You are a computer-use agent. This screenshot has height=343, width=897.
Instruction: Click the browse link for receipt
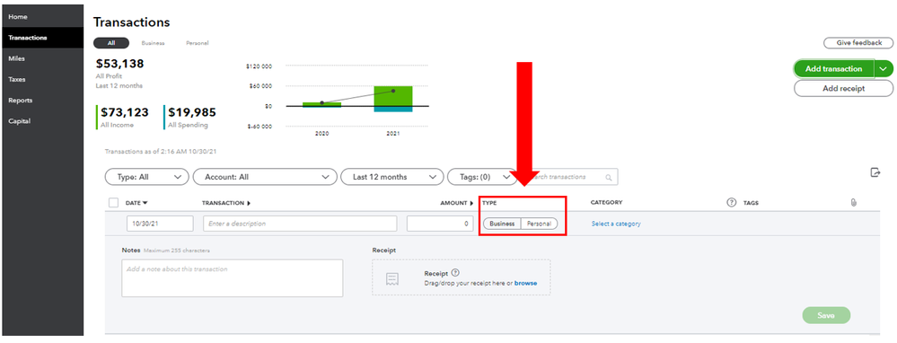tap(526, 283)
